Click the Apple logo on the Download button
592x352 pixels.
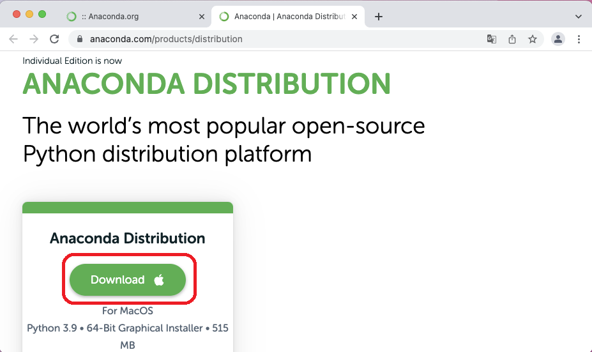click(x=159, y=280)
